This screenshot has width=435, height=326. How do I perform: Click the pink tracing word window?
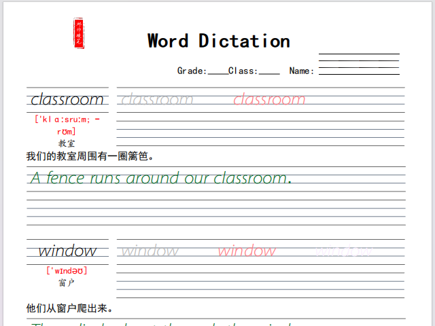pyautogui.click(x=247, y=251)
